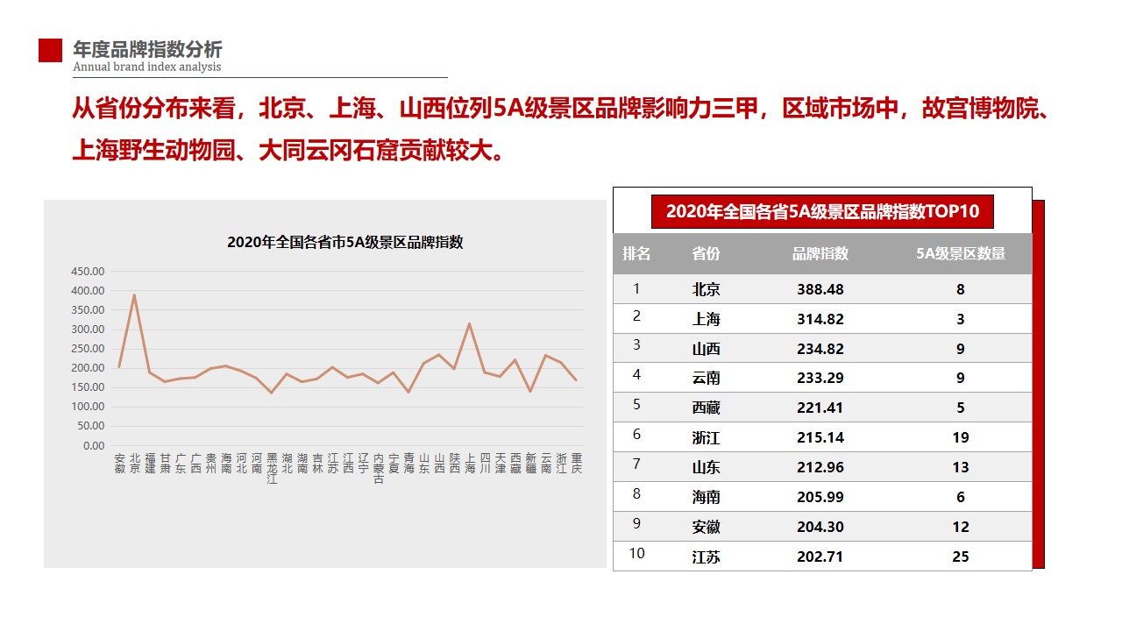Image resolution: width=1122 pixels, height=631 pixels.
Task: Click the red TOP10 table title banner
Action: tap(822, 211)
